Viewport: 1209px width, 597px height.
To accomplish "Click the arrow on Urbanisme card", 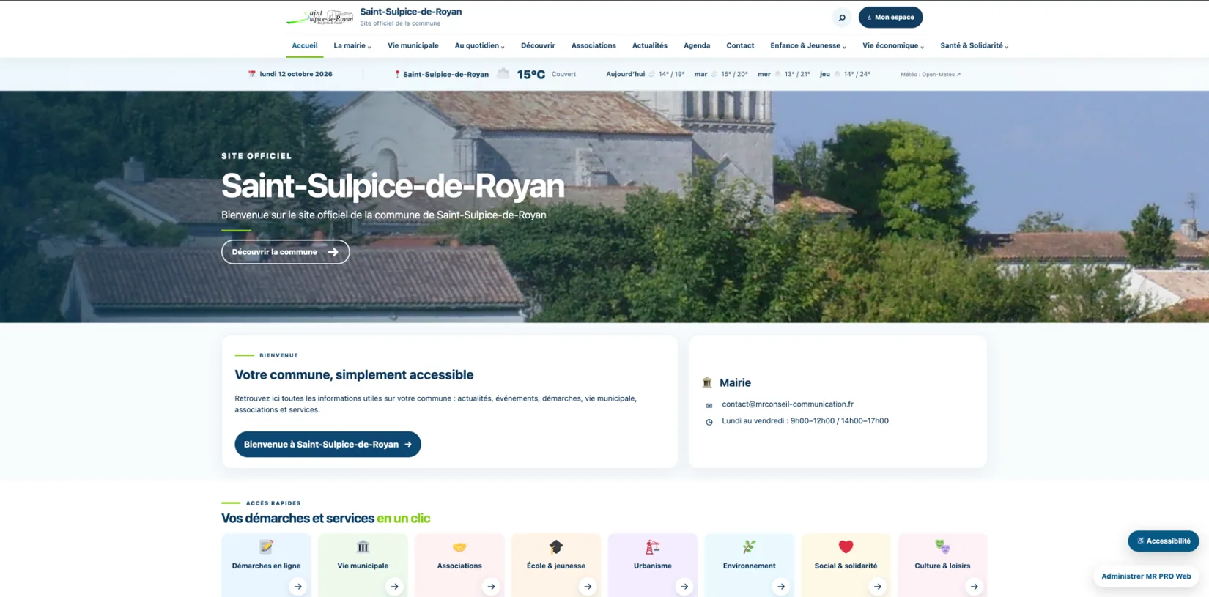I will coord(684,586).
